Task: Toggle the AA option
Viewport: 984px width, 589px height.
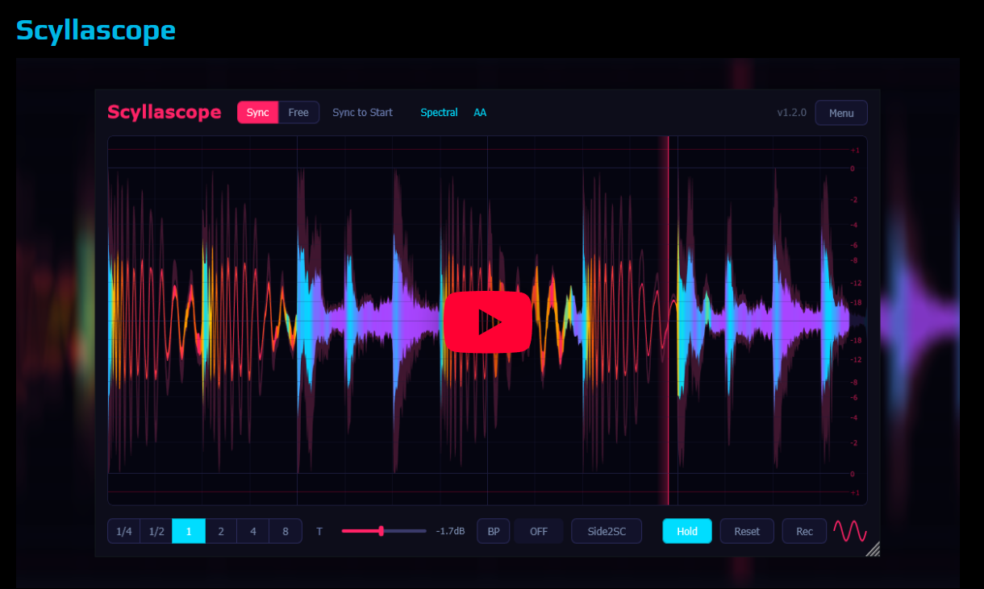Action: coord(480,113)
